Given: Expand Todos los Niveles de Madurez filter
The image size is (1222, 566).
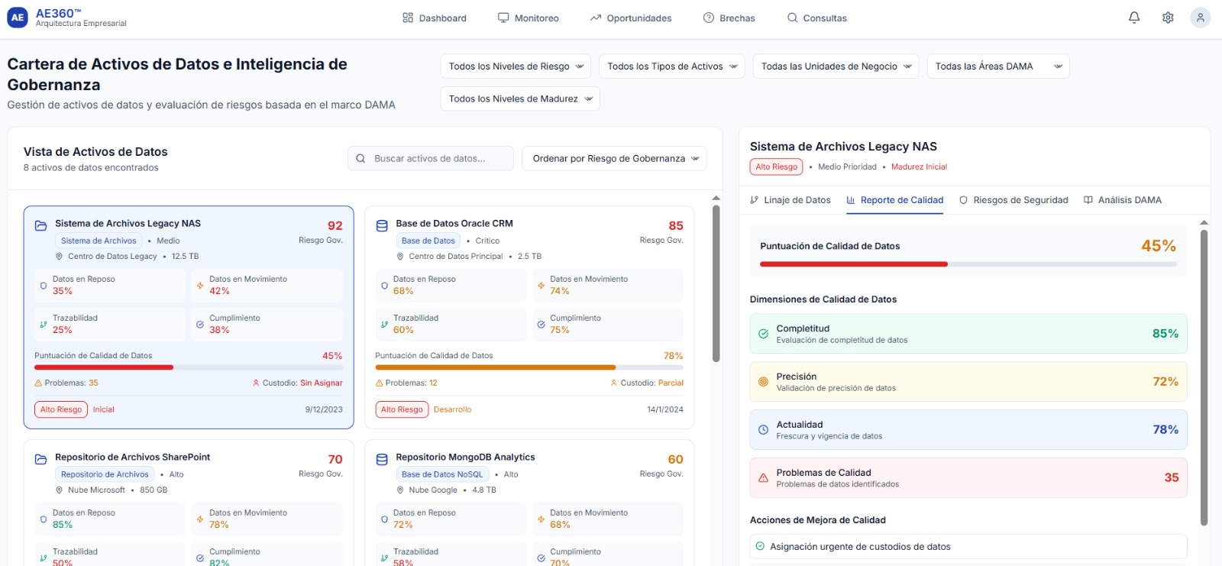Looking at the screenshot, I should 519,99.
